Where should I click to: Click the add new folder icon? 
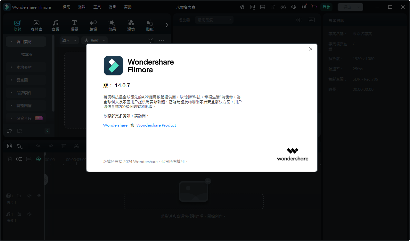9,131
